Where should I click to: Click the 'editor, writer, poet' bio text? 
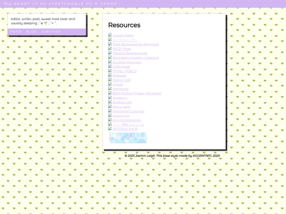pyautogui.click(x=43, y=21)
